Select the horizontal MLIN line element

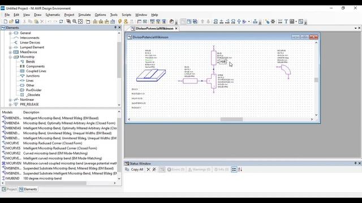point(190,81)
